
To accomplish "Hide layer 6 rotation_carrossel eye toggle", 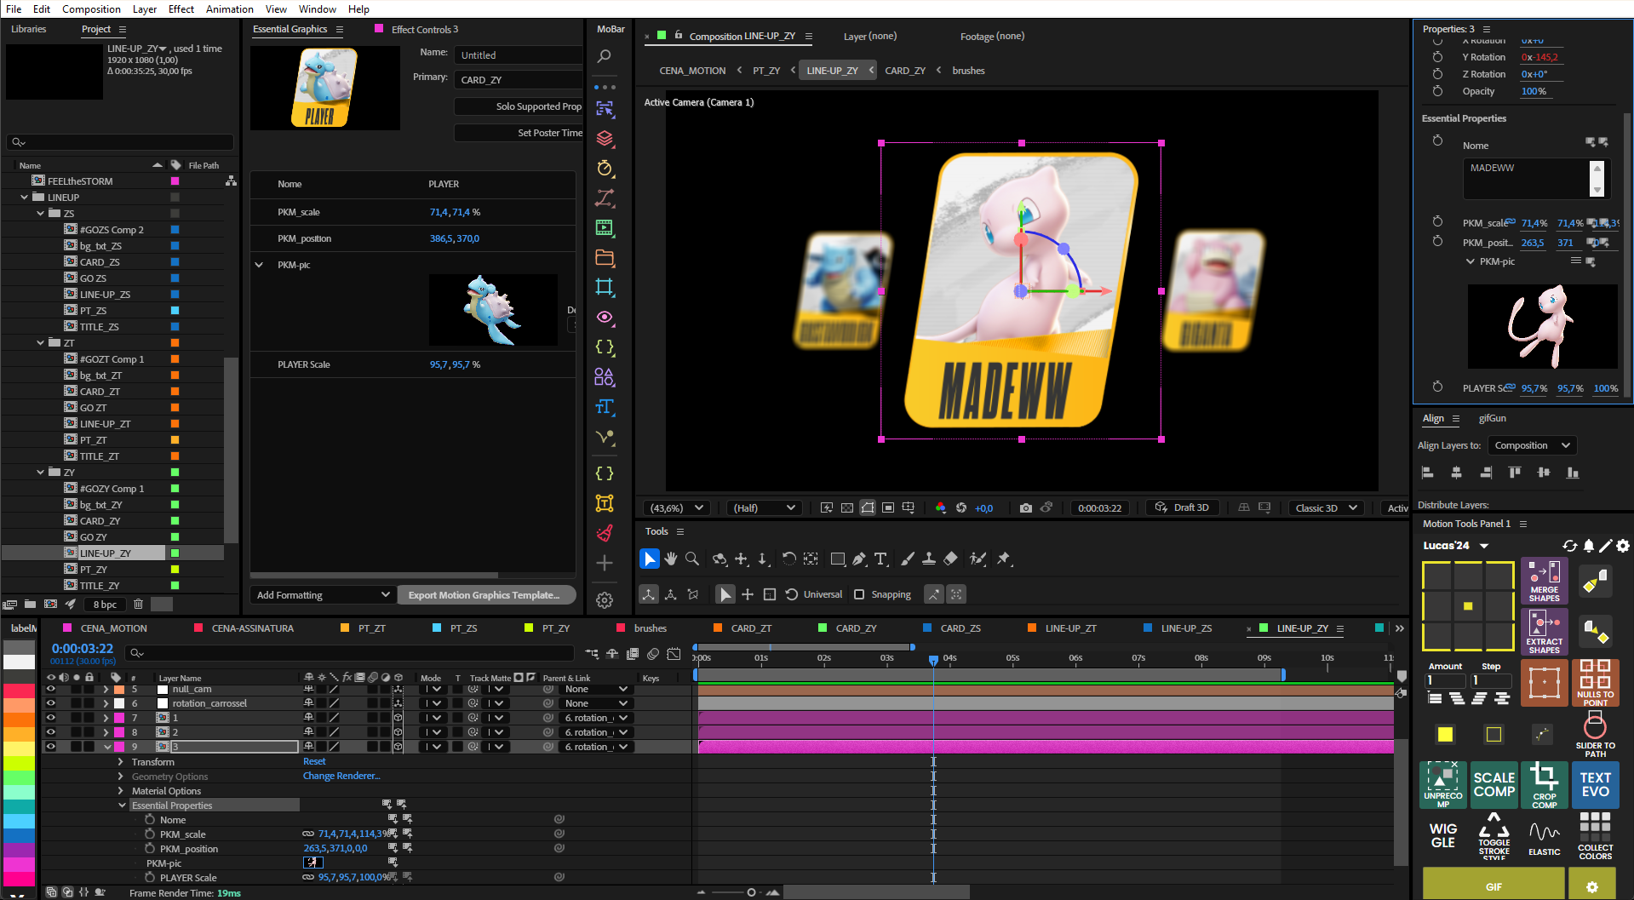I will tap(50, 703).
